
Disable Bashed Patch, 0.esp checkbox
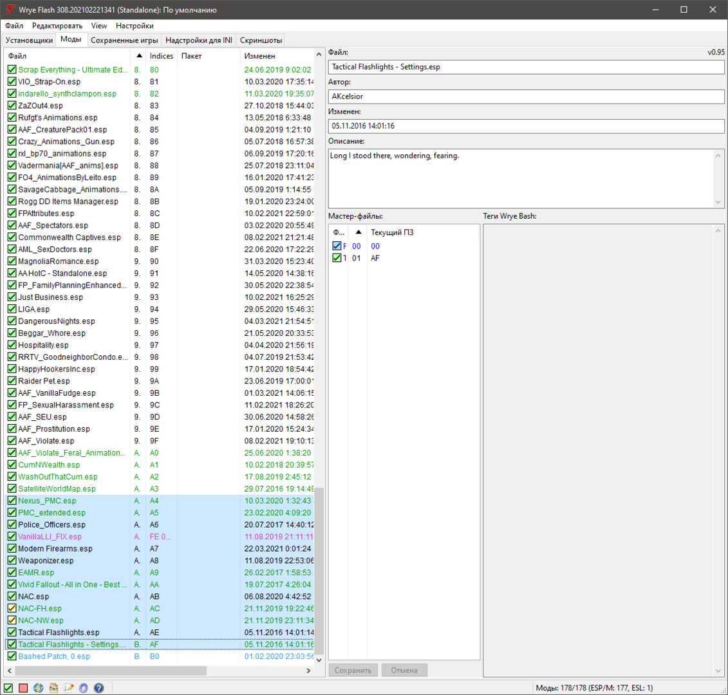click(x=12, y=656)
